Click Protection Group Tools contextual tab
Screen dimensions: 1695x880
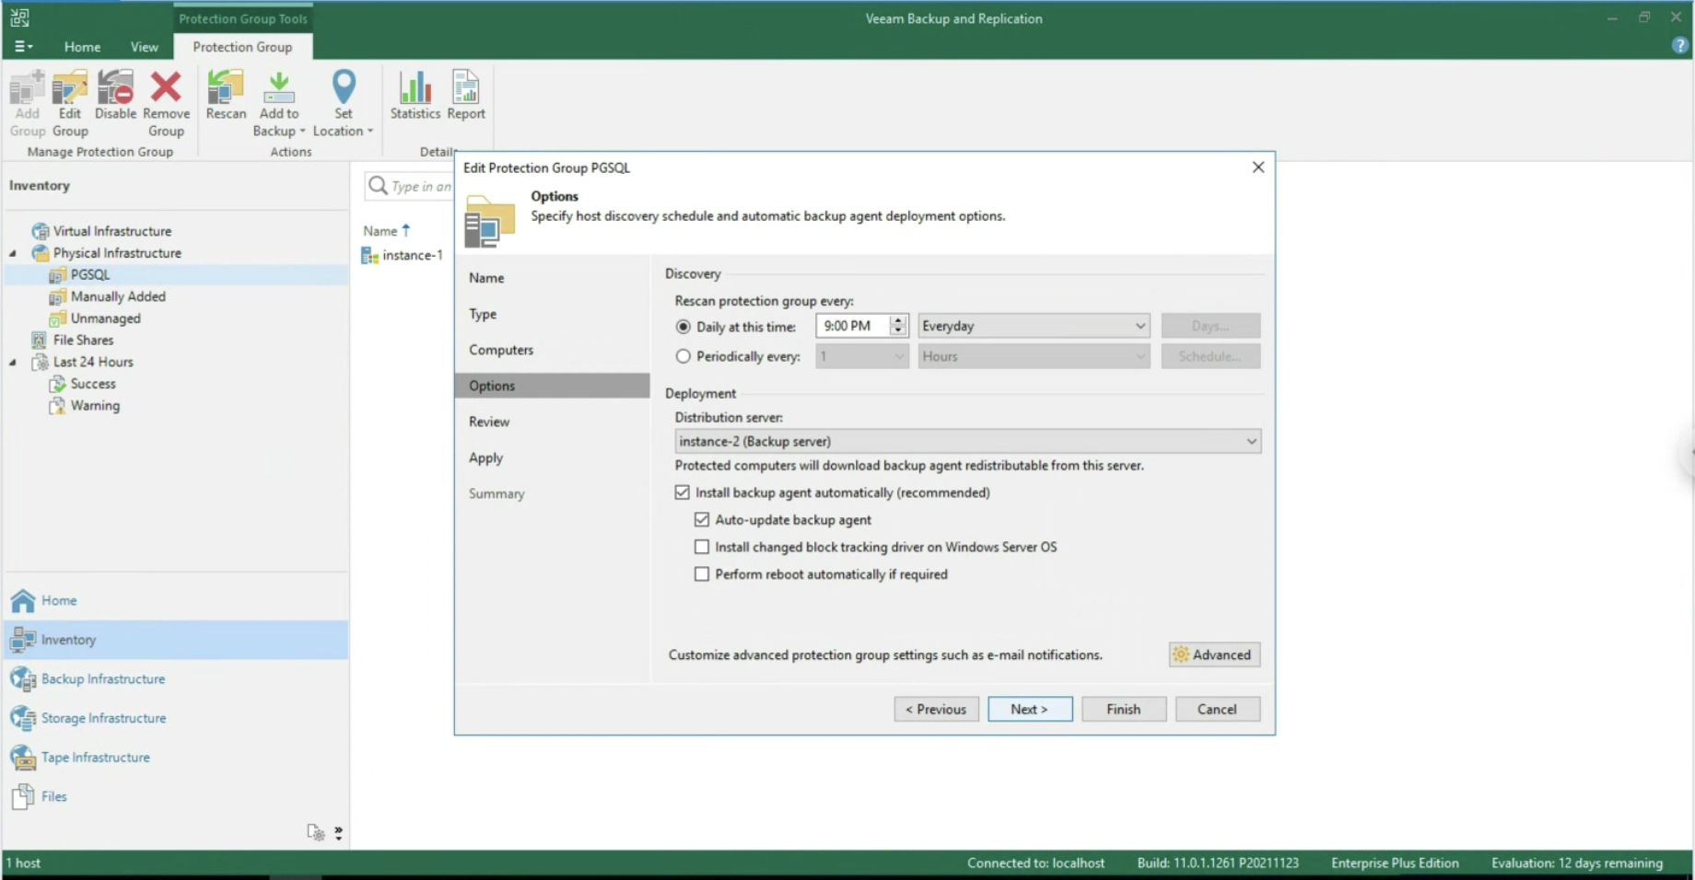[243, 18]
